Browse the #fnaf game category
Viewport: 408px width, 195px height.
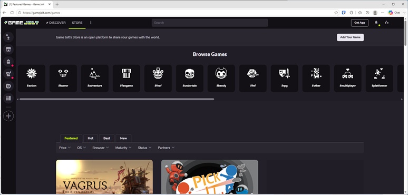158,78
